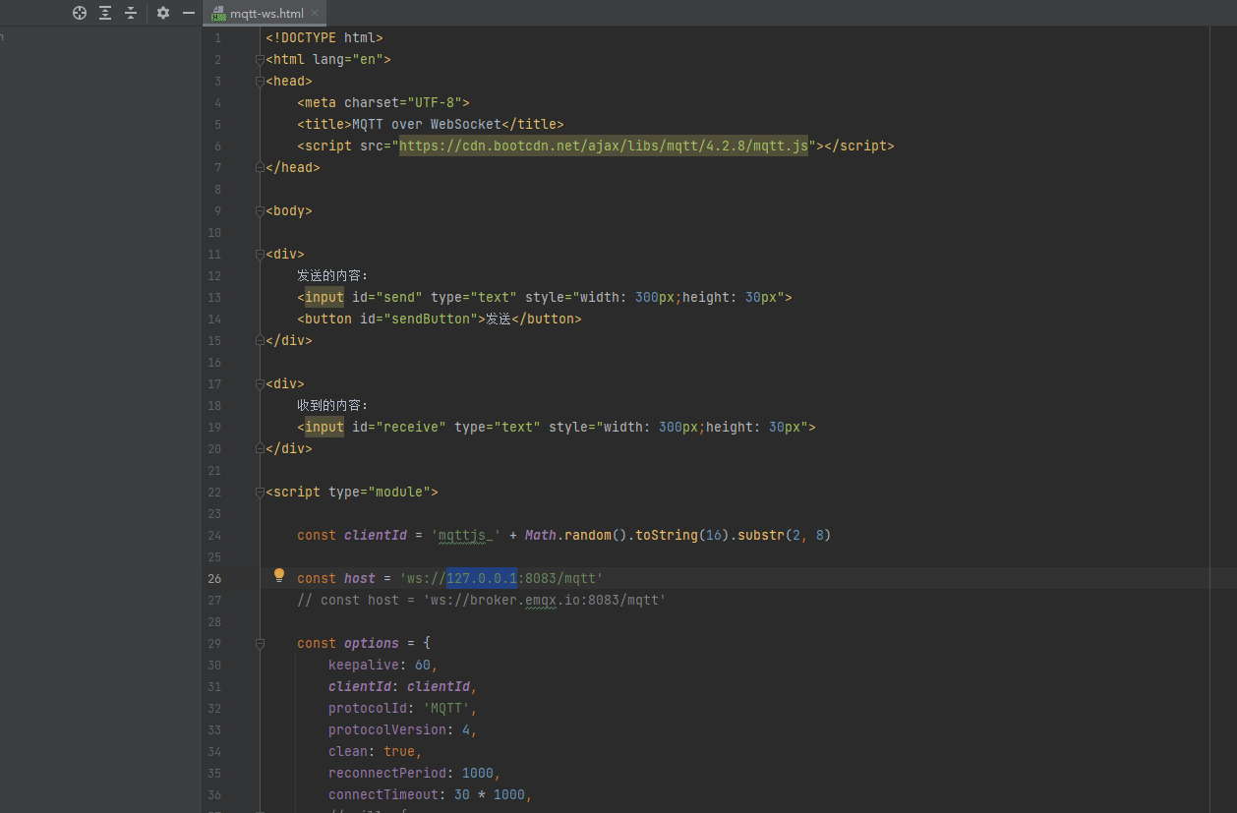
Task: Click Select Opened File target icon
Action: coord(80,13)
